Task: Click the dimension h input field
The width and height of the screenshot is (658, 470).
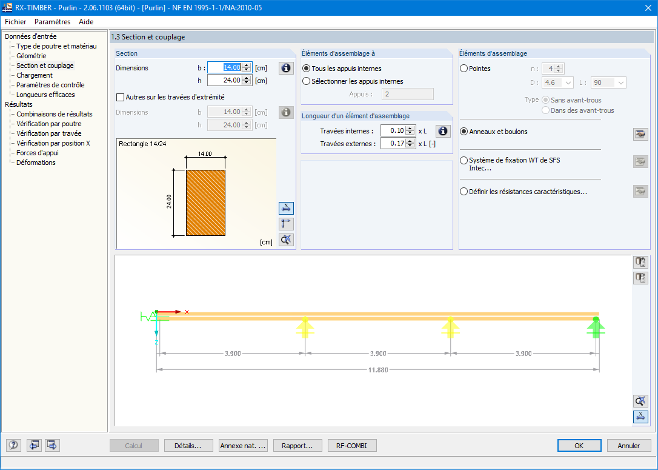Action: [x=225, y=80]
